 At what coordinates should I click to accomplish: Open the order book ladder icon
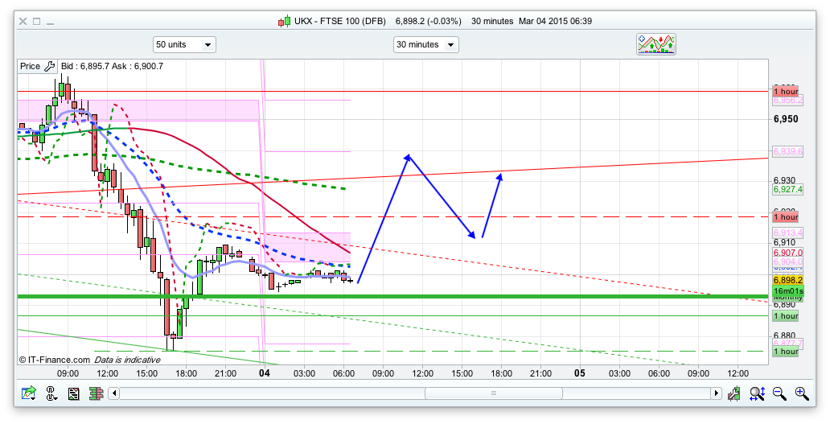coord(95,393)
